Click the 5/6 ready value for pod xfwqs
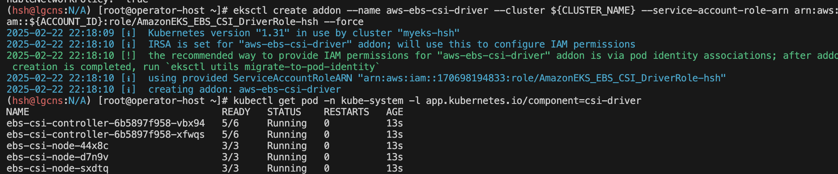 (230, 135)
